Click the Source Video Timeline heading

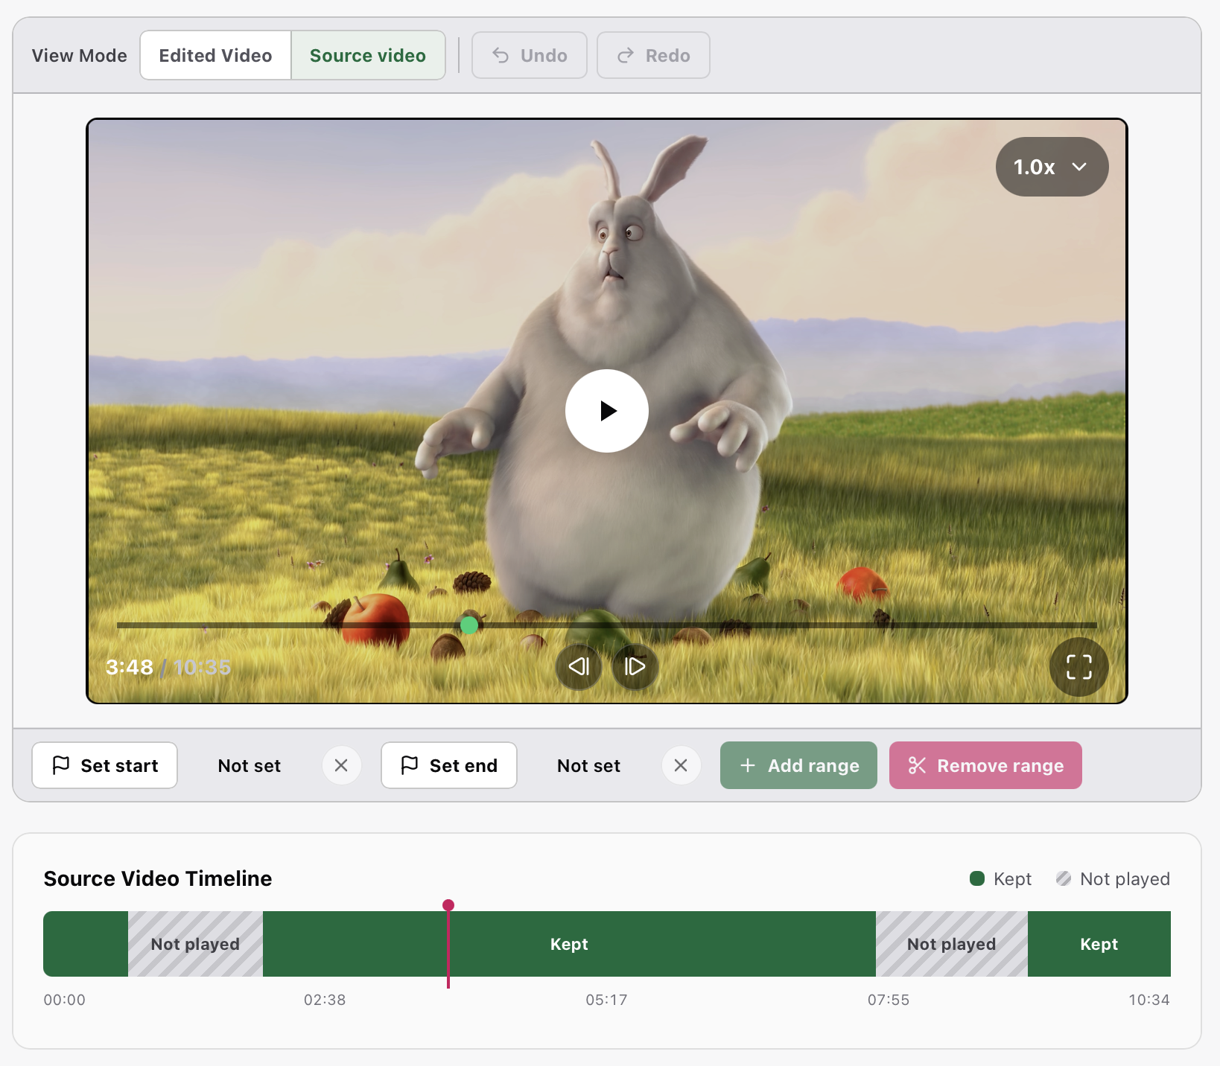[x=158, y=878]
